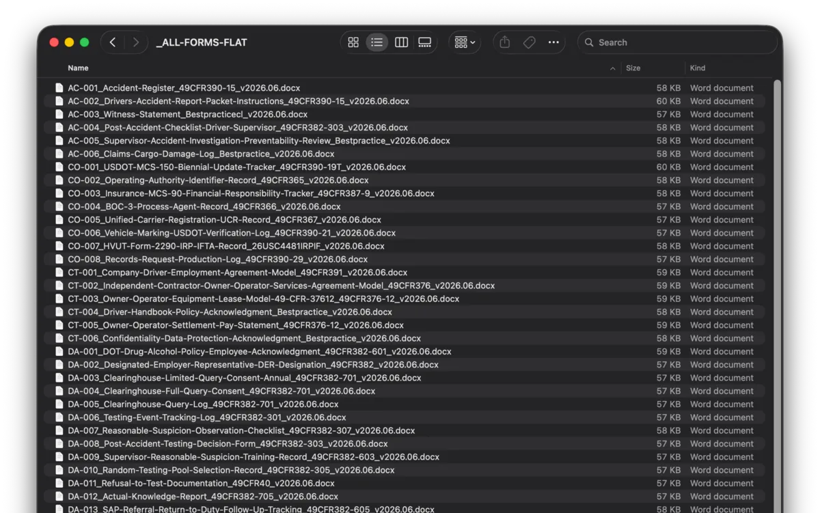Select DA-007_Reasonable-Suspicion-Observation-Checklist file name
Image resolution: width=820 pixels, height=513 pixels.
pos(241,430)
